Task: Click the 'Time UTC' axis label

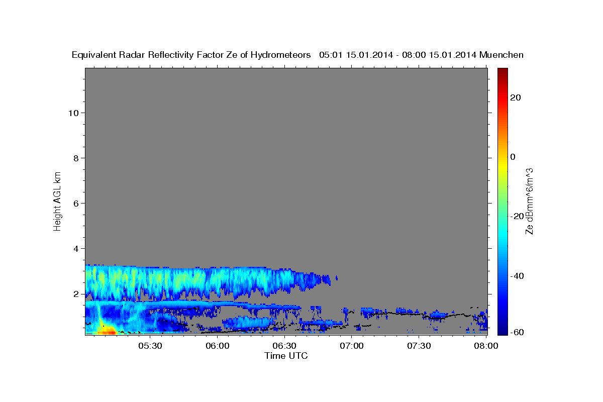Action: [x=286, y=356]
